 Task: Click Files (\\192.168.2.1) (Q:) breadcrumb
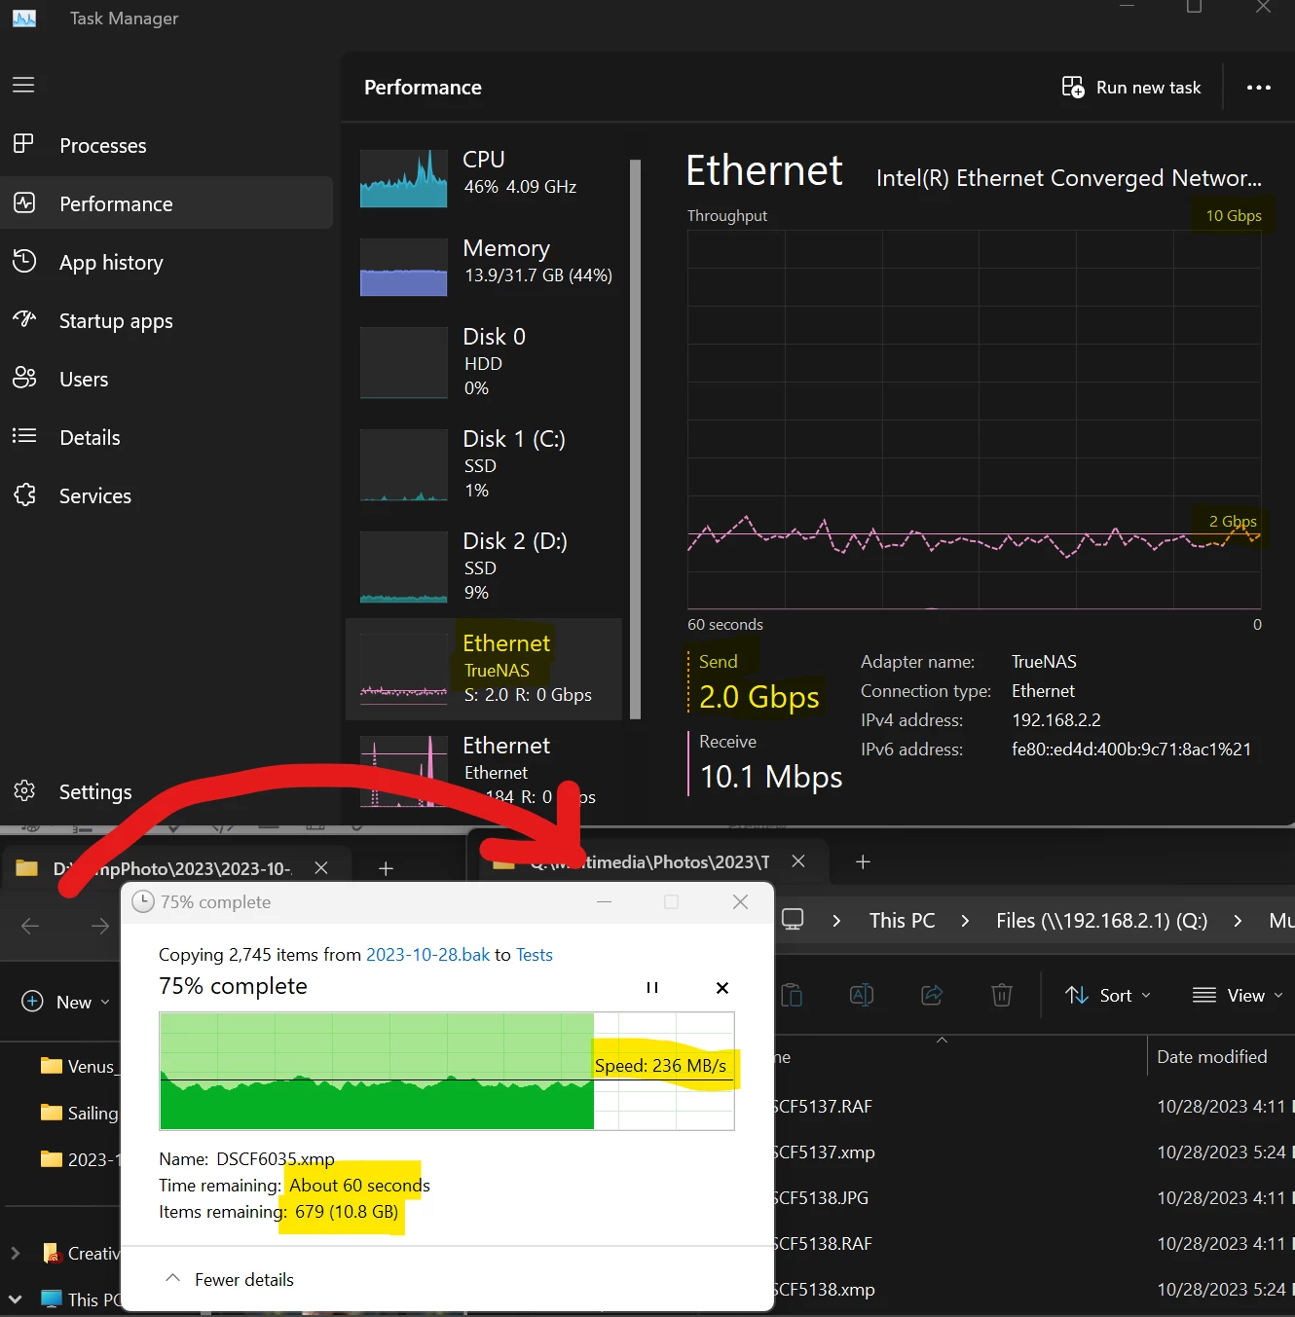pos(1101,921)
